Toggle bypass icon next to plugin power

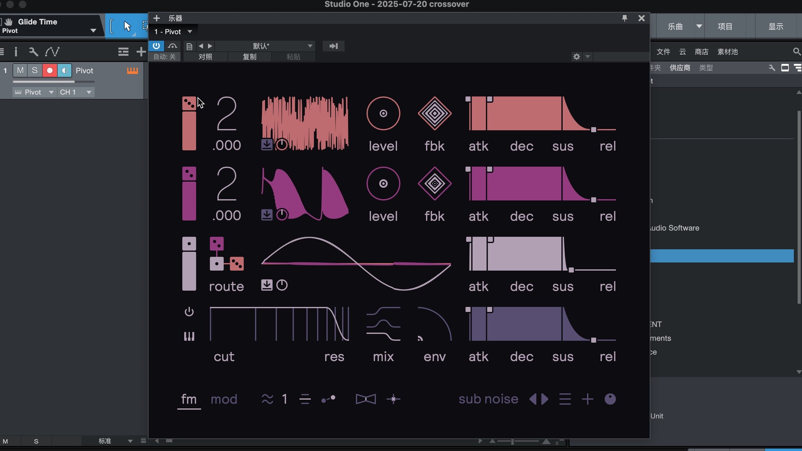click(173, 46)
